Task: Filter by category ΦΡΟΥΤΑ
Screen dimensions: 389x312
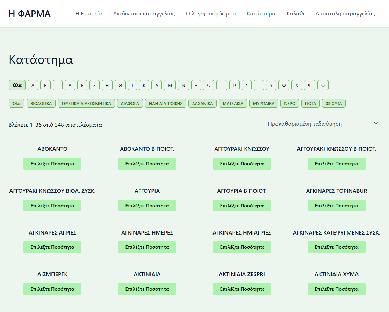Action: [x=334, y=103]
